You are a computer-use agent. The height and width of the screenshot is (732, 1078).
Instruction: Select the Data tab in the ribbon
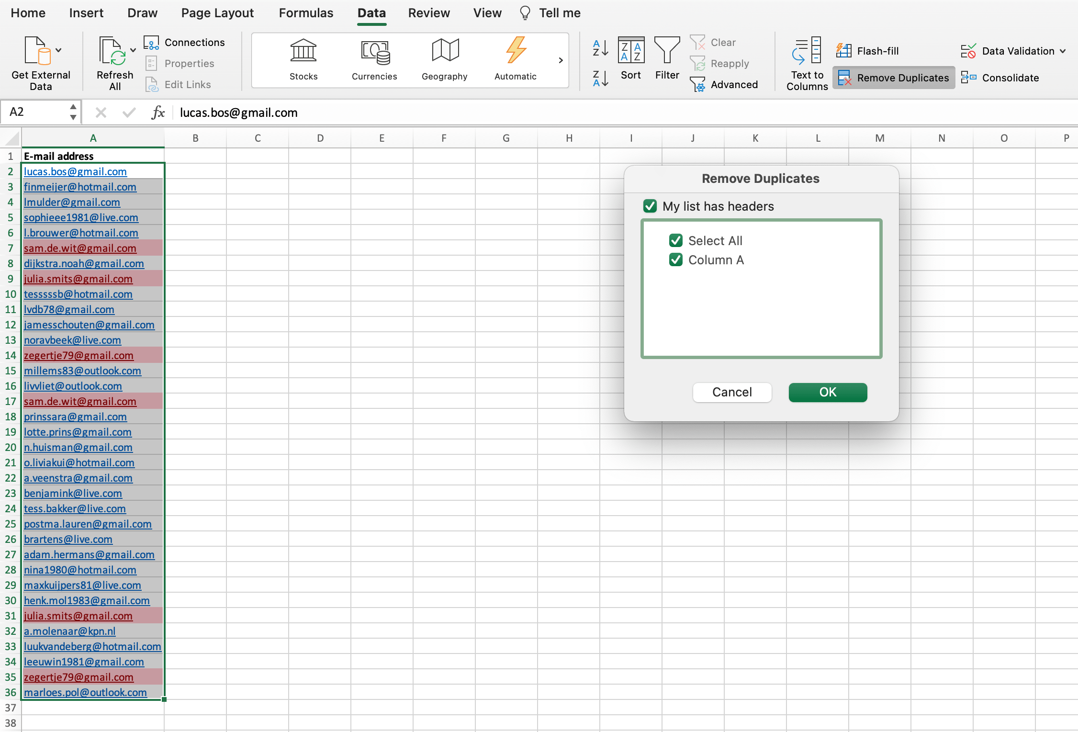pos(372,13)
